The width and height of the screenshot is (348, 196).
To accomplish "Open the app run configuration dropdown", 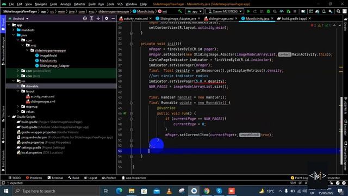I will click(x=195, y=11).
